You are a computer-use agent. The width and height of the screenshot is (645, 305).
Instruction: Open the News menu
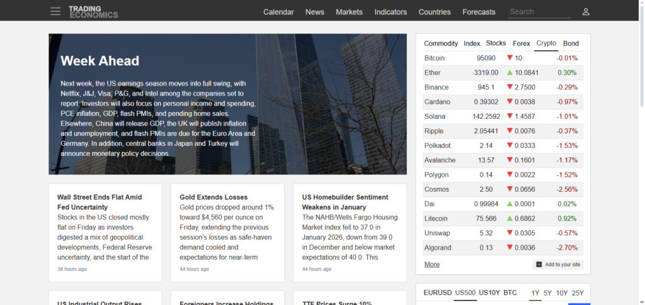tap(315, 12)
